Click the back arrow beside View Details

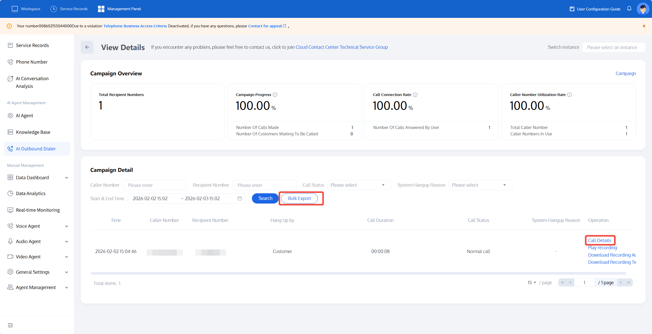click(x=87, y=47)
